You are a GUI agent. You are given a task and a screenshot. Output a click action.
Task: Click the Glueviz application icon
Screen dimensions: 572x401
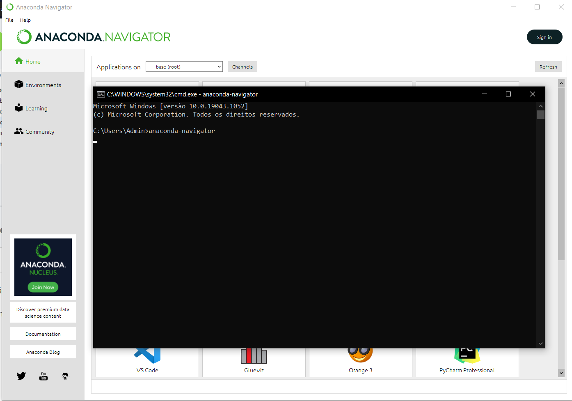pyautogui.click(x=254, y=356)
